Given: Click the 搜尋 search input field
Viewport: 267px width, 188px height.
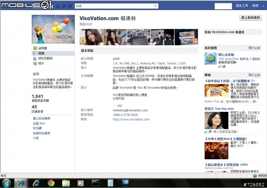Looking at the screenshot, I should 114,6.
